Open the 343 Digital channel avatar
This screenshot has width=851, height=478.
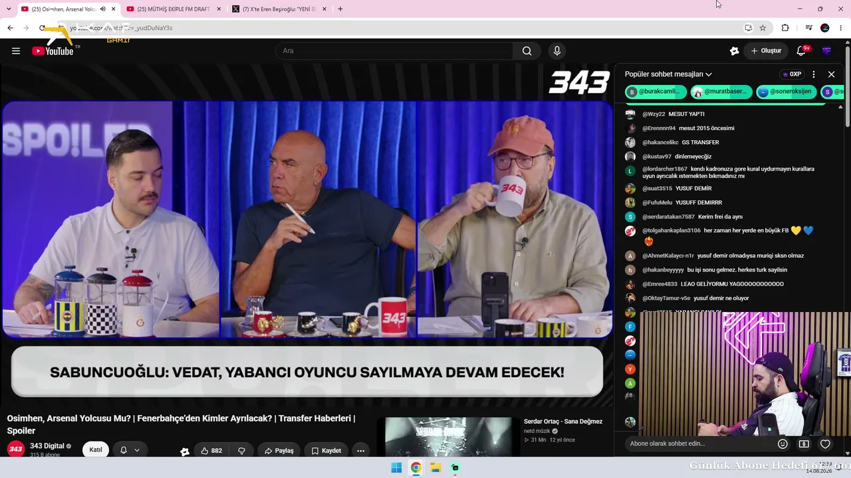click(x=16, y=449)
